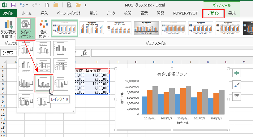
Task: Choose the first layout in the quick layout gallery
Action: click(x=26, y=48)
